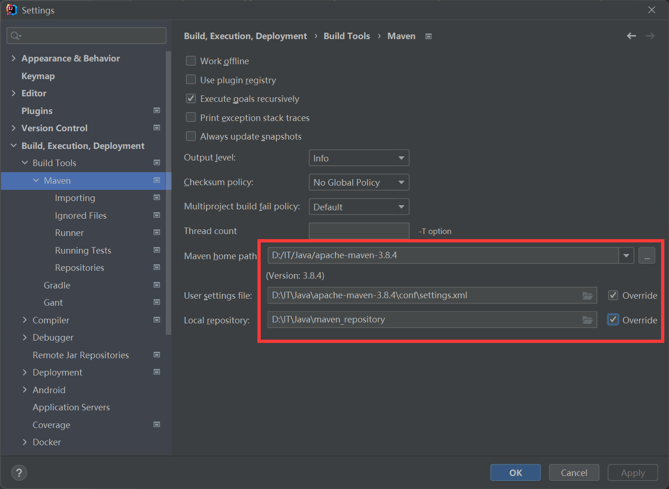Enable the Work offline checkbox
Screen dimensions: 669x489
[x=191, y=60]
